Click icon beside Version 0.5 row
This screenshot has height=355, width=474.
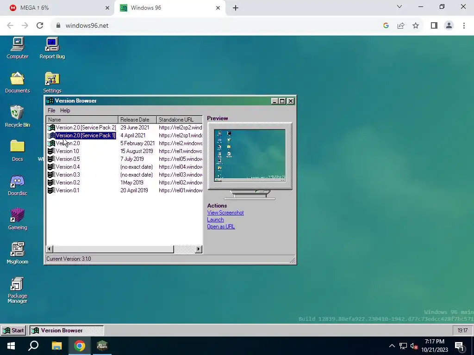[51, 159]
